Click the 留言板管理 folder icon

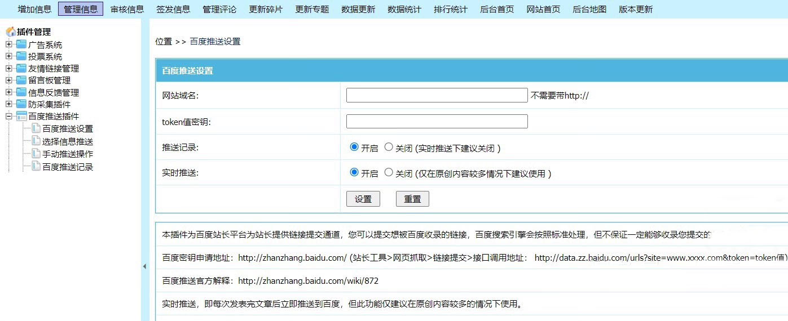pyautogui.click(x=21, y=81)
